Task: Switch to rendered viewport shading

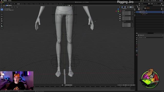Action: (x=133, y=7)
